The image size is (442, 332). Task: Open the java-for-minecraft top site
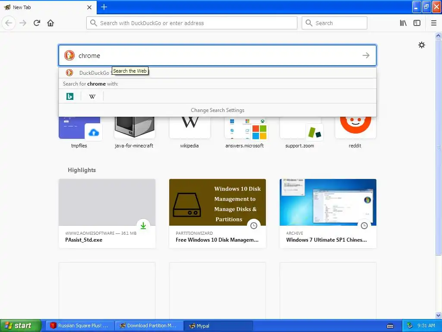point(134,132)
